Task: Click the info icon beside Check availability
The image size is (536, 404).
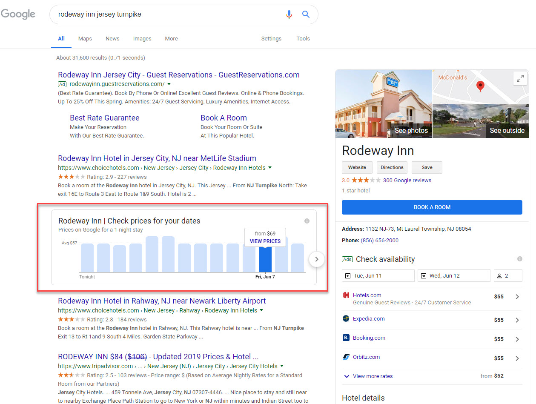Action: (x=519, y=259)
